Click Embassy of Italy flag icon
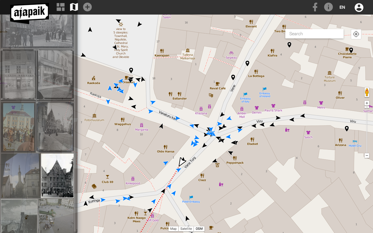This screenshot has height=233, width=373. tap(245, 94)
